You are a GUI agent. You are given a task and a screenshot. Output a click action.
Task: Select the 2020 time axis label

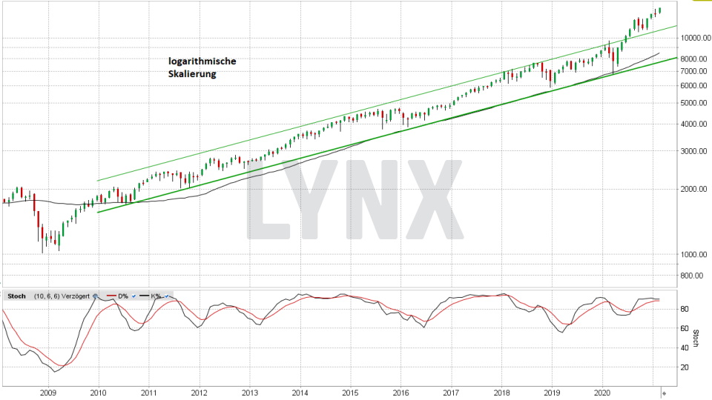click(x=602, y=393)
